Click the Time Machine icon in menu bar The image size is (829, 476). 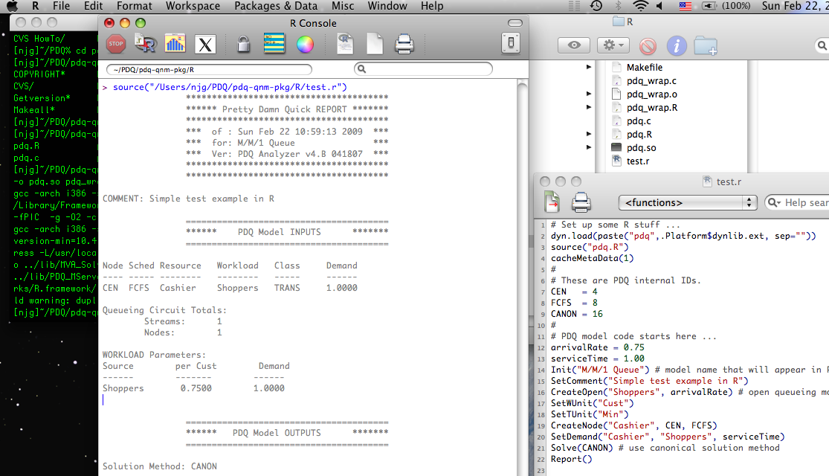(596, 6)
